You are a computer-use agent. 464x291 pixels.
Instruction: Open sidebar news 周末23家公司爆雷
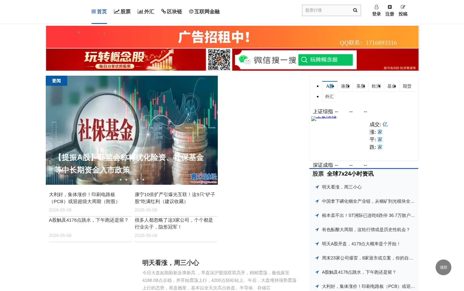coord(368,258)
